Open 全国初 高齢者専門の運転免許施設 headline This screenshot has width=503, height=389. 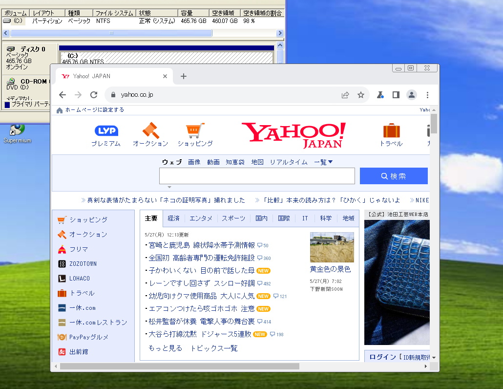coord(202,258)
